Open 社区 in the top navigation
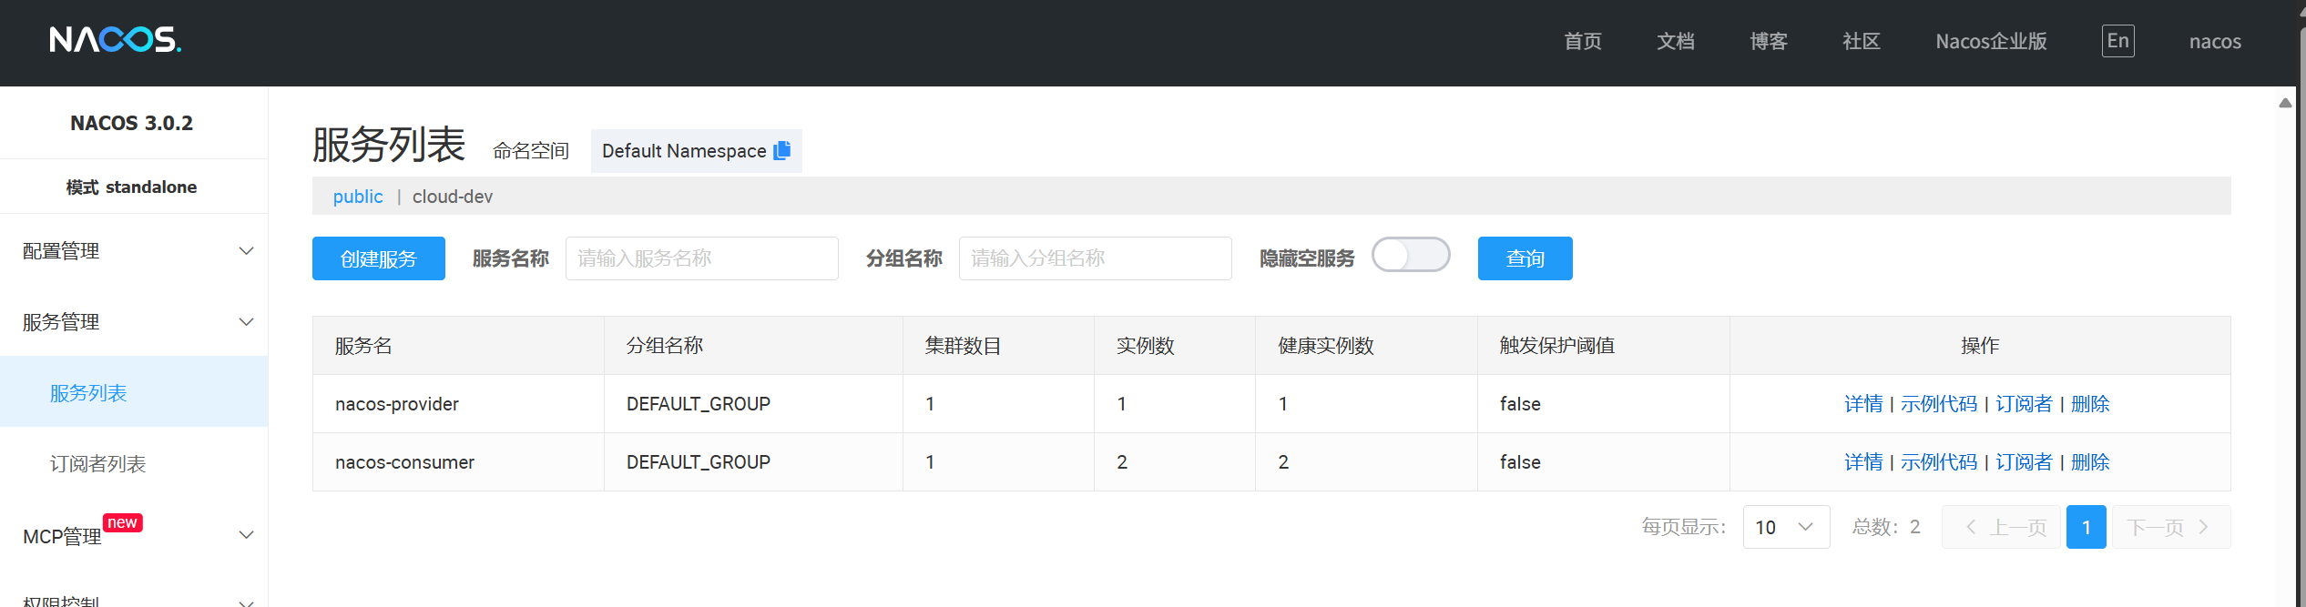This screenshot has width=2306, height=607. 1862,42
